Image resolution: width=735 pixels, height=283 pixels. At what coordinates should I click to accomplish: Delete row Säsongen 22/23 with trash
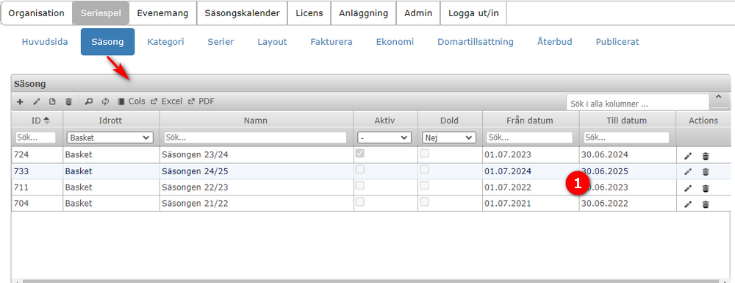click(x=706, y=188)
